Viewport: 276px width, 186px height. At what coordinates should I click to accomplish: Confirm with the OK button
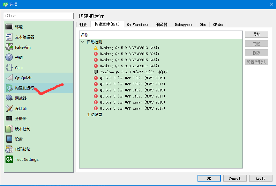(209, 178)
